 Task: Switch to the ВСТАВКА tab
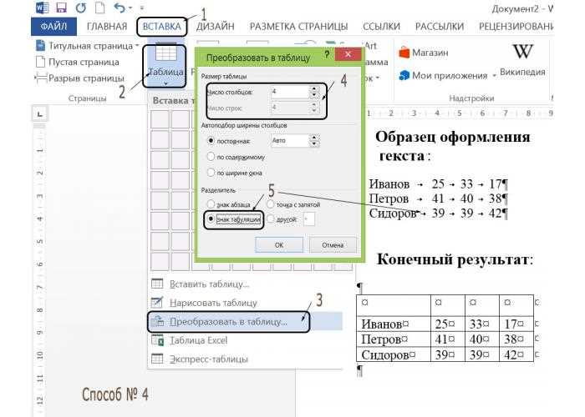coord(161,27)
